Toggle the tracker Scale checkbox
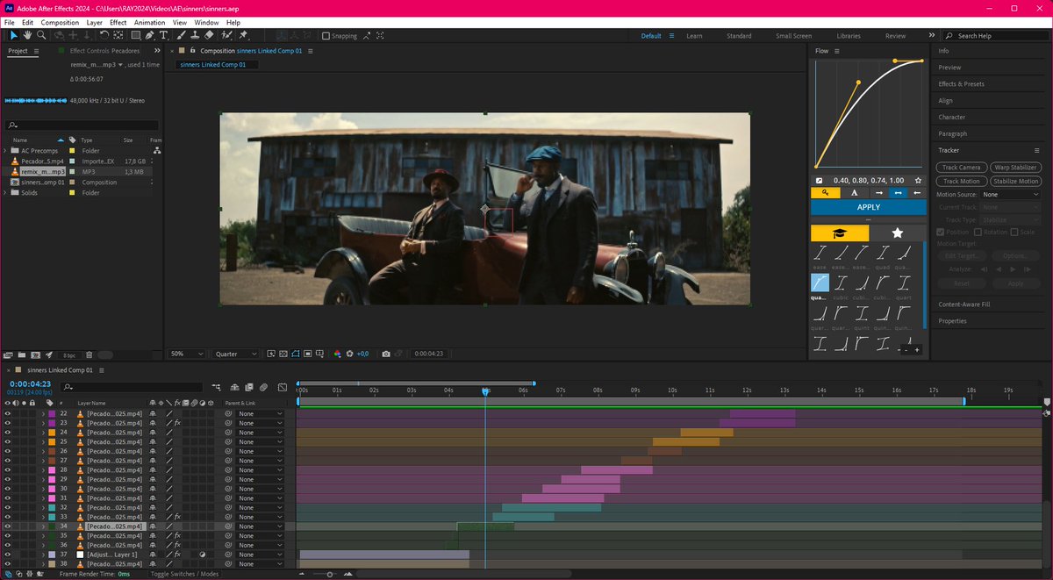 pyautogui.click(x=1015, y=232)
